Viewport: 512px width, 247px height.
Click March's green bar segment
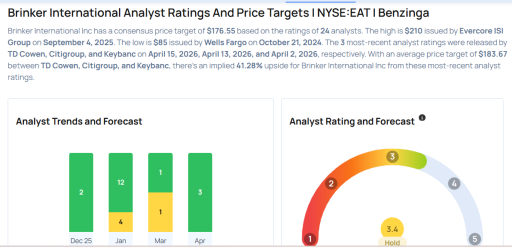(x=160, y=172)
